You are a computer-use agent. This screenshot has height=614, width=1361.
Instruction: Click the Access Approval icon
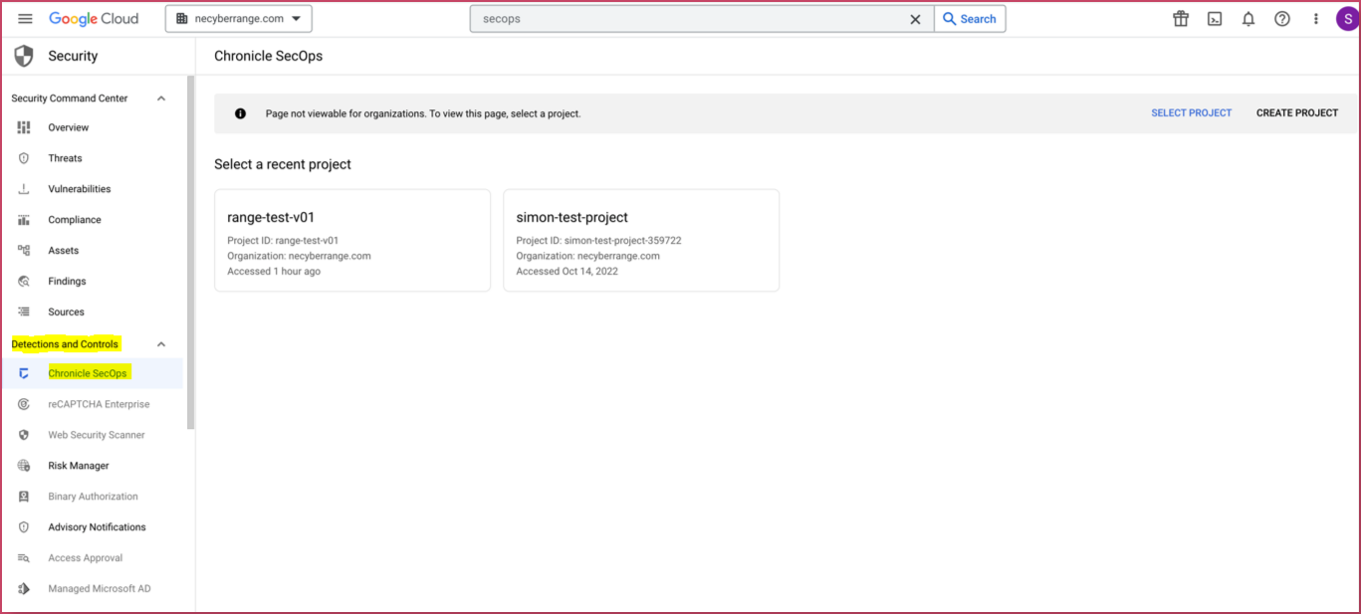[x=24, y=558]
